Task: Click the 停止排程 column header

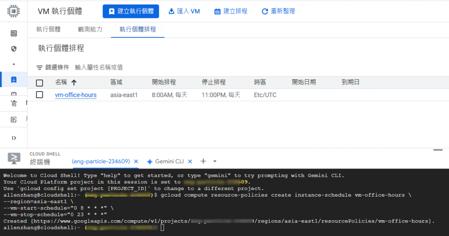Action: pyautogui.click(x=214, y=82)
